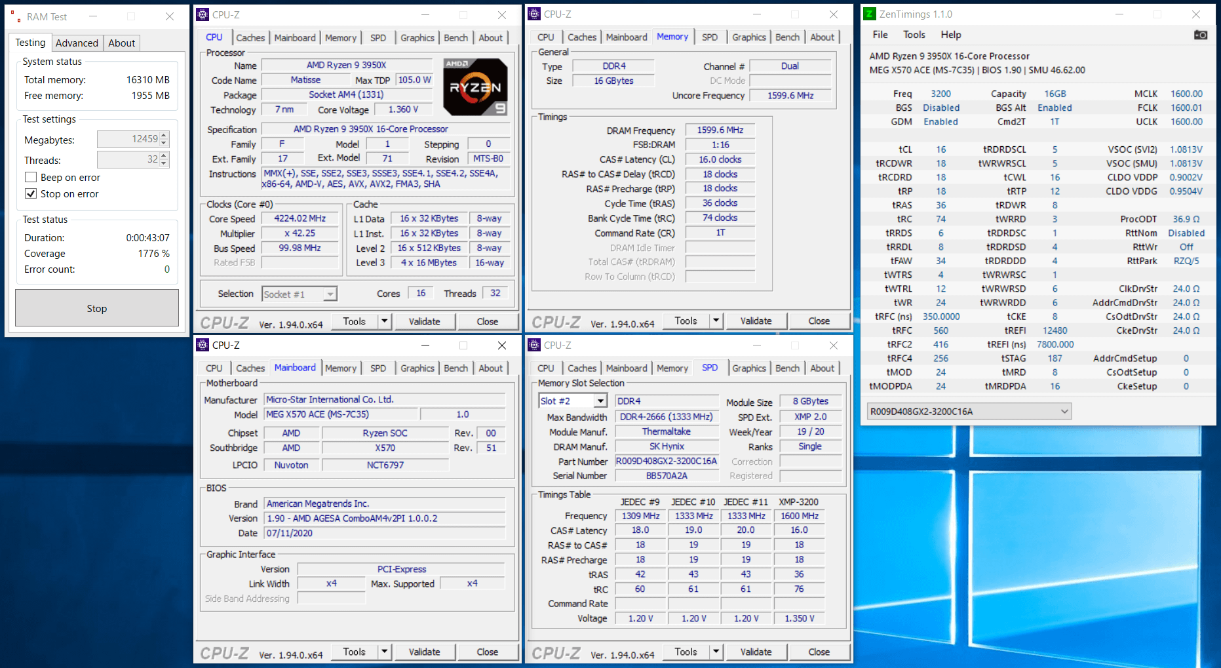Switch to the Advanced tab in RAM Test
This screenshot has height=668, width=1221.
77,43
